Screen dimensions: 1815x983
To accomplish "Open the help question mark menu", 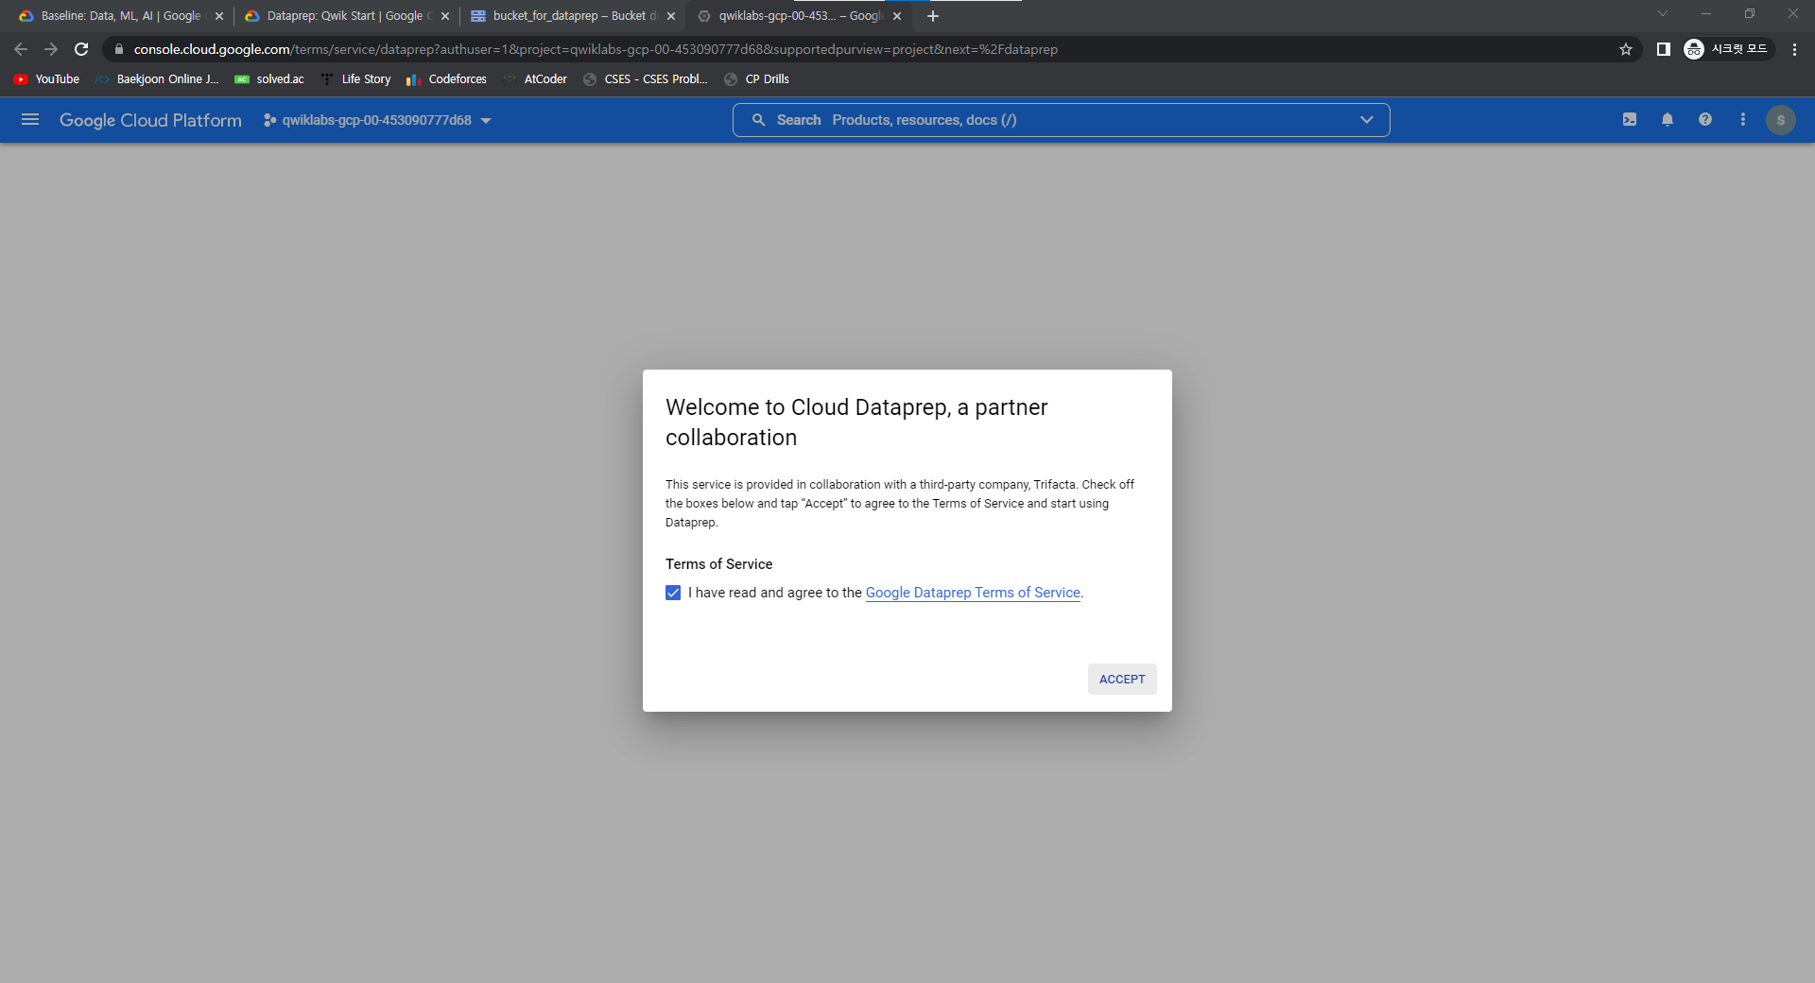I will pyautogui.click(x=1705, y=120).
